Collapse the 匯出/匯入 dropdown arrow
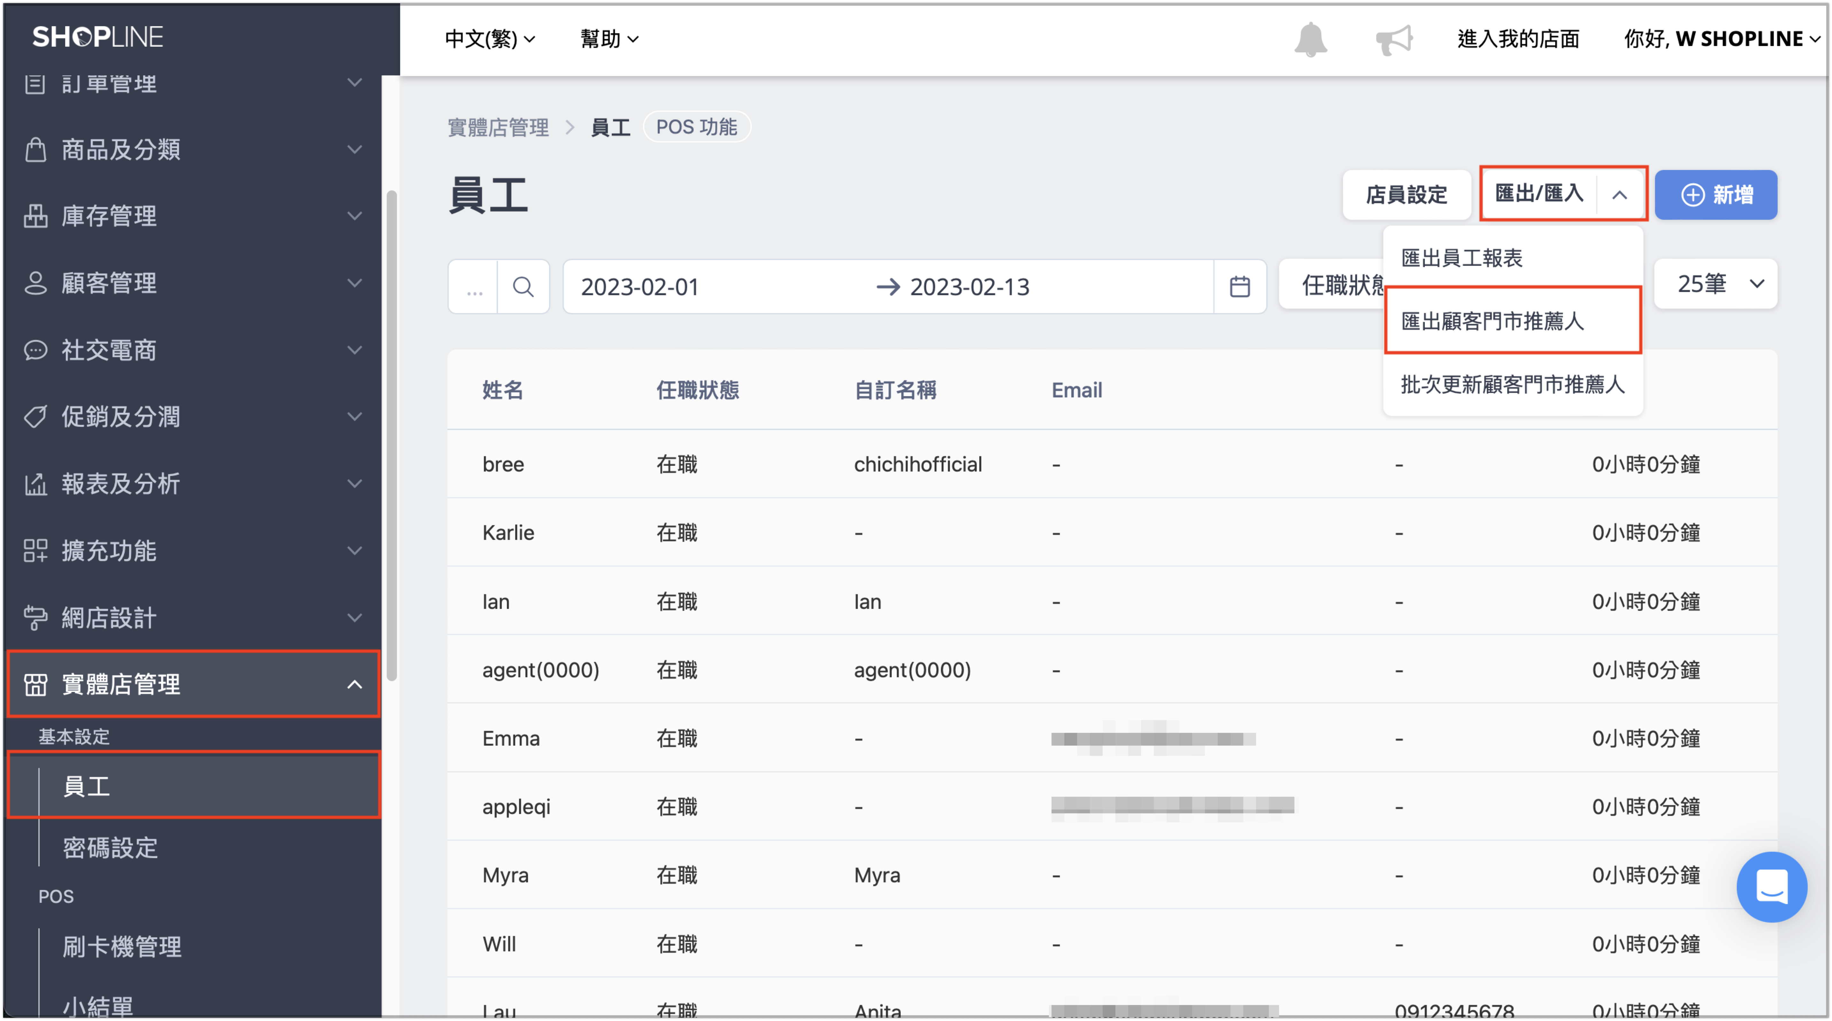The height and width of the screenshot is (1021, 1832). click(x=1620, y=194)
